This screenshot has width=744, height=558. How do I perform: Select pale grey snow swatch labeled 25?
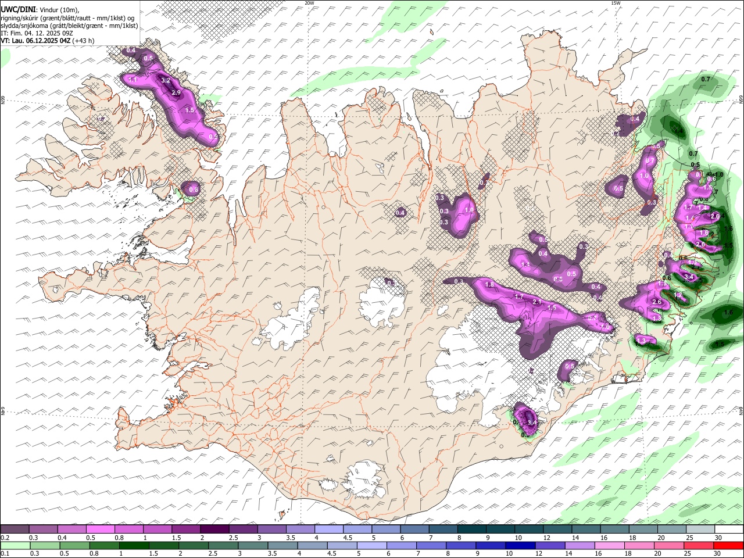pyautogui.click(x=700, y=530)
